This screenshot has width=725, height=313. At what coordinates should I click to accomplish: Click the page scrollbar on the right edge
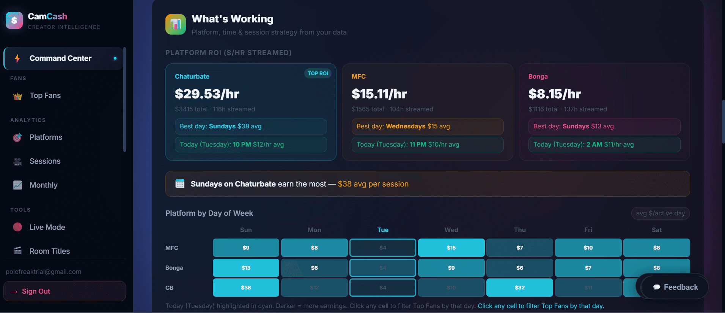[723, 122]
